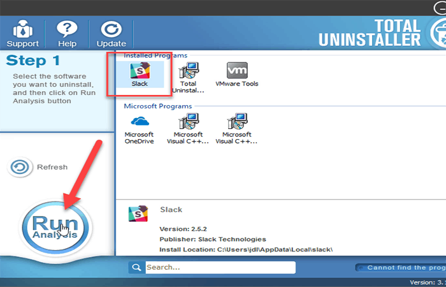The image size is (446, 287).
Task: Click the Microsoft Programs group header
Action: [x=158, y=107]
